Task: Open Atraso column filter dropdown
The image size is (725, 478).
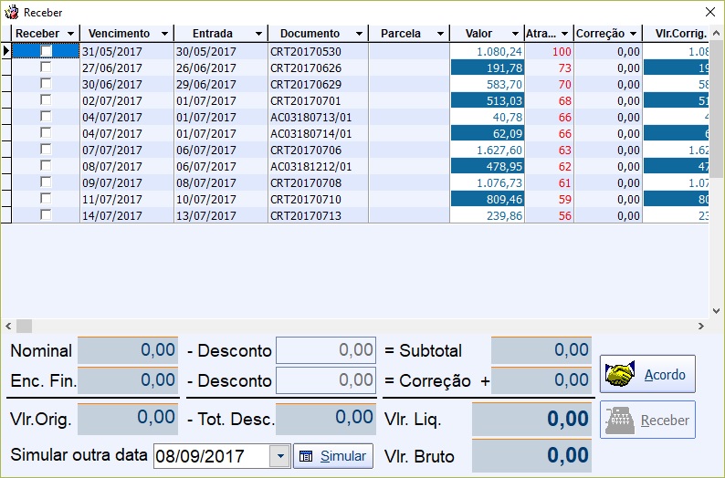Action: click(564, 34)
